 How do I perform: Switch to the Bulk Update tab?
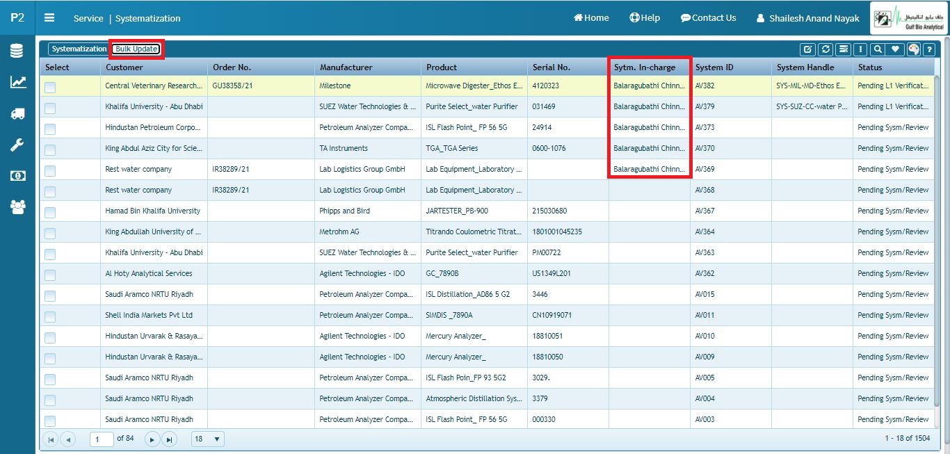(x=136, y=49)
